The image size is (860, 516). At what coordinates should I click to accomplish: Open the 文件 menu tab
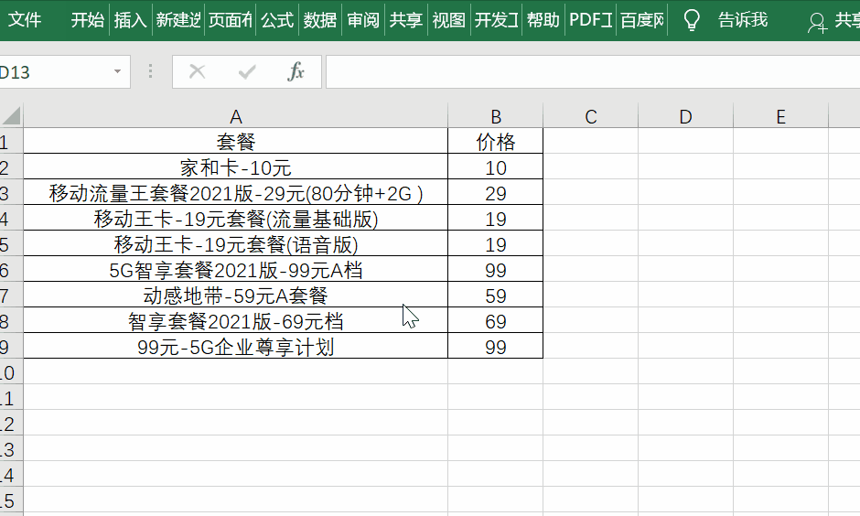[x=25, y=20]
